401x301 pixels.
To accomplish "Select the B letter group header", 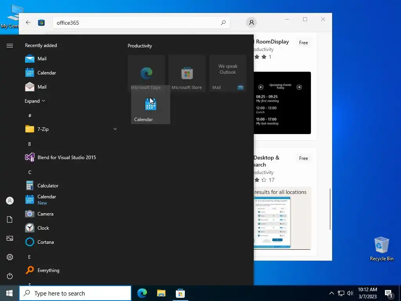I will tap(29, 144).
